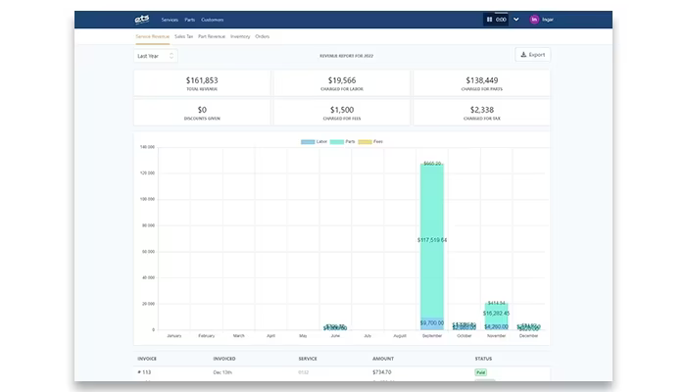The width and height of the screenshot is (686, 392).
Task: Open the Customers menu
Action: click(213, 20)
